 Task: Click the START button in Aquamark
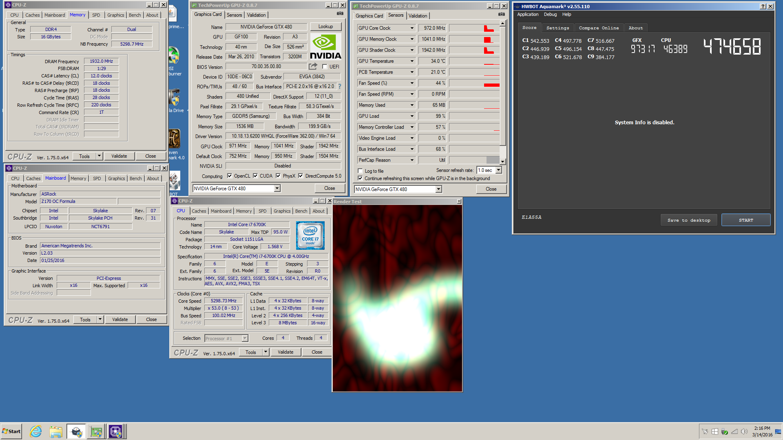point(746,220)
